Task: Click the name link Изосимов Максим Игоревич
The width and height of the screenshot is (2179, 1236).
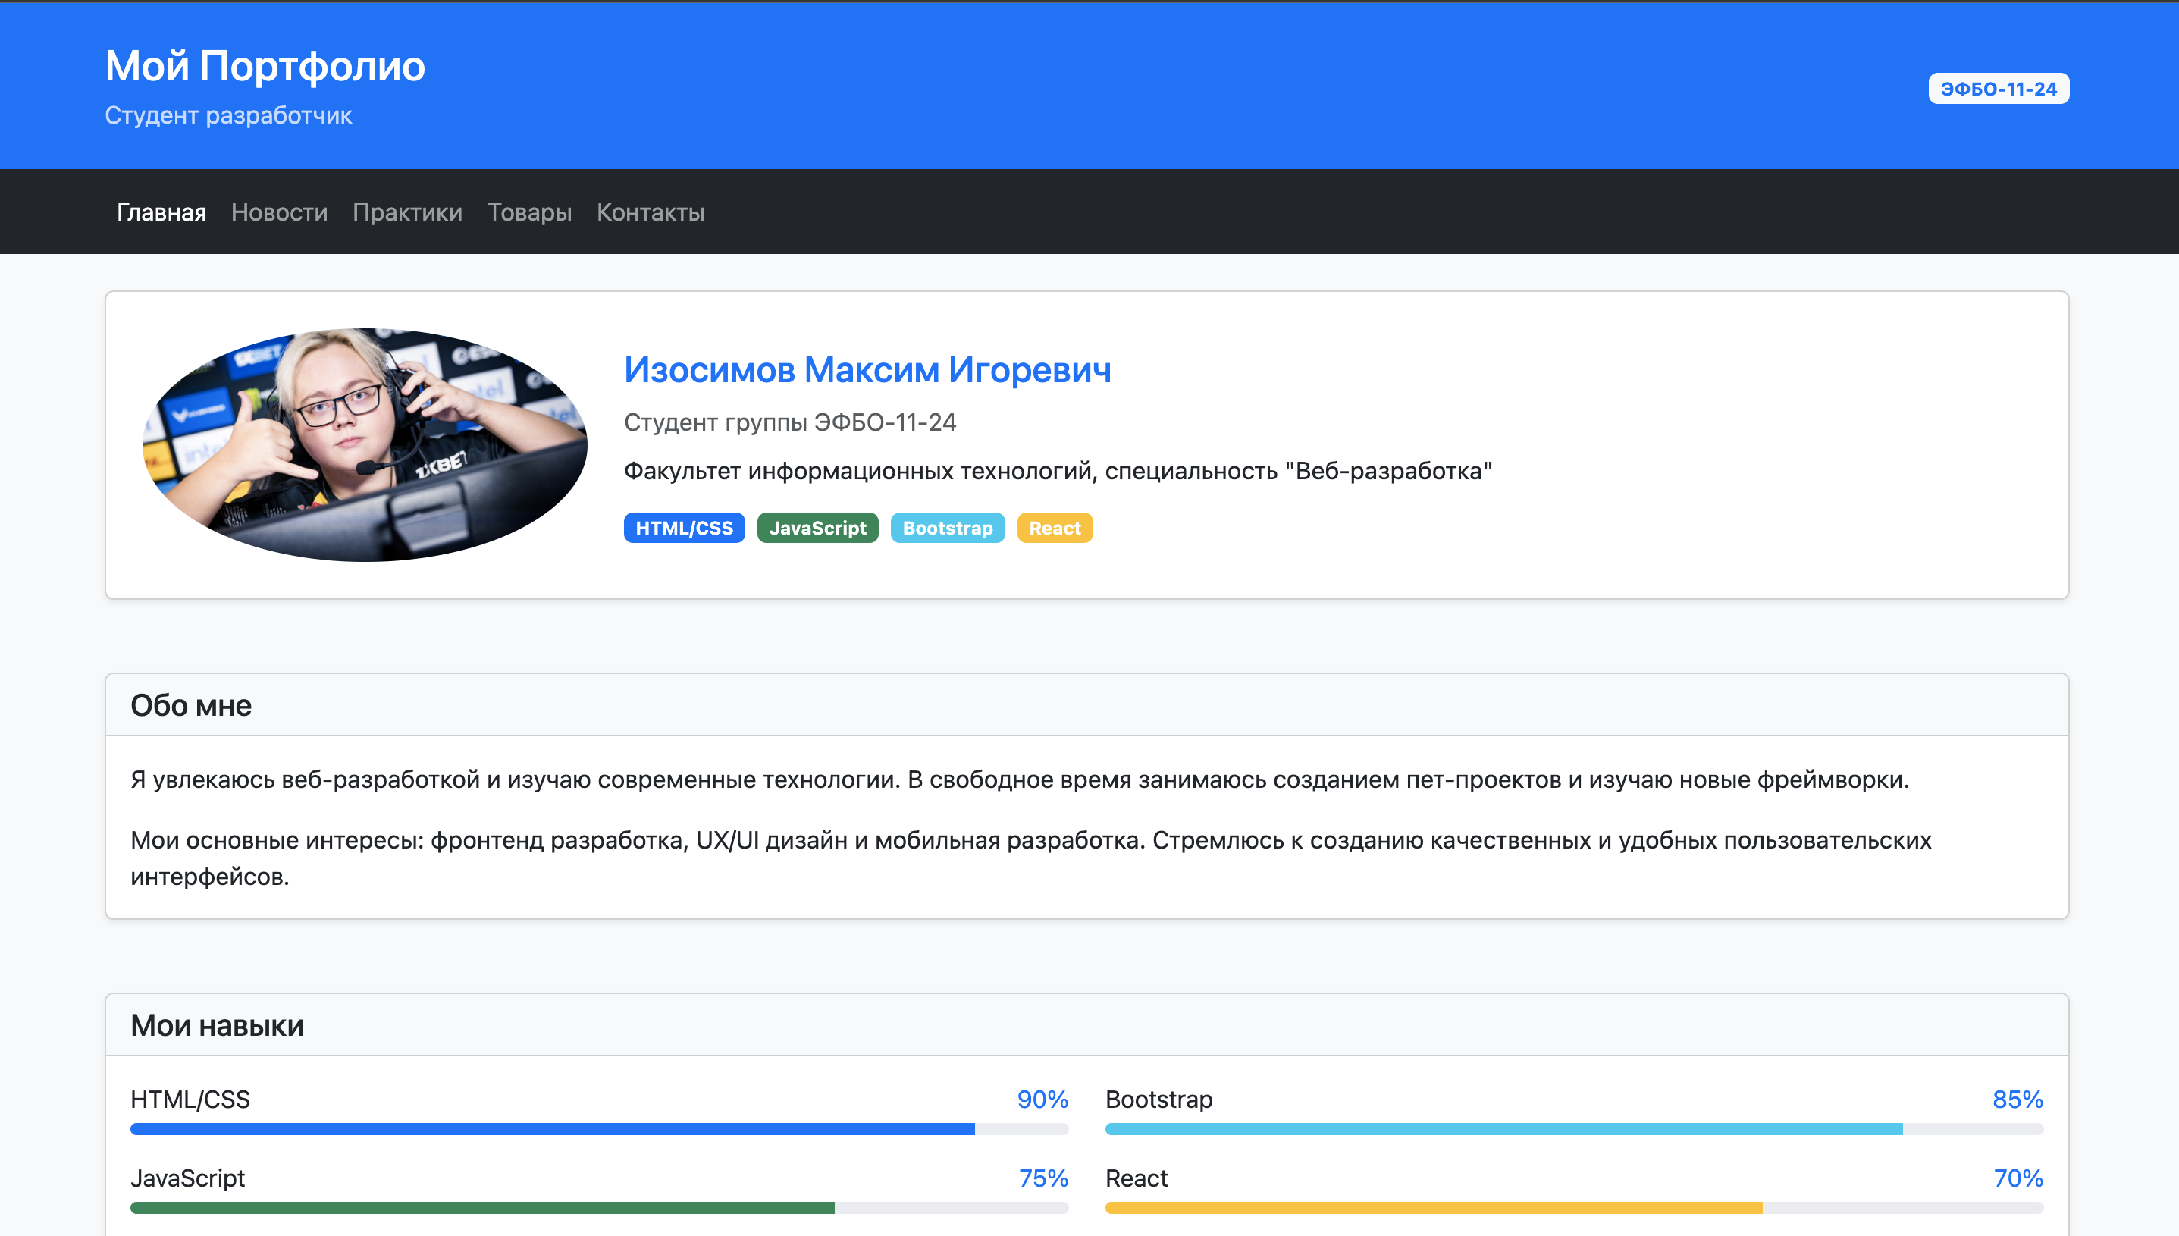Action: pyautogui.click(x=867, y=371)
